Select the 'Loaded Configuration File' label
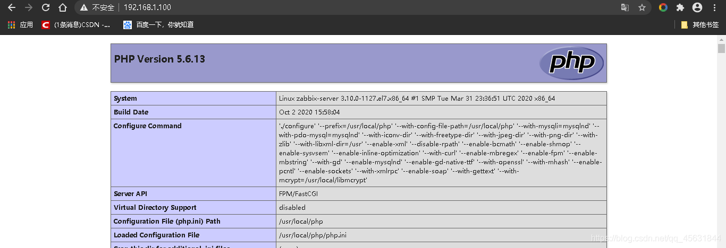This screenshot has width=726, height=248. (x=157, y=235)
